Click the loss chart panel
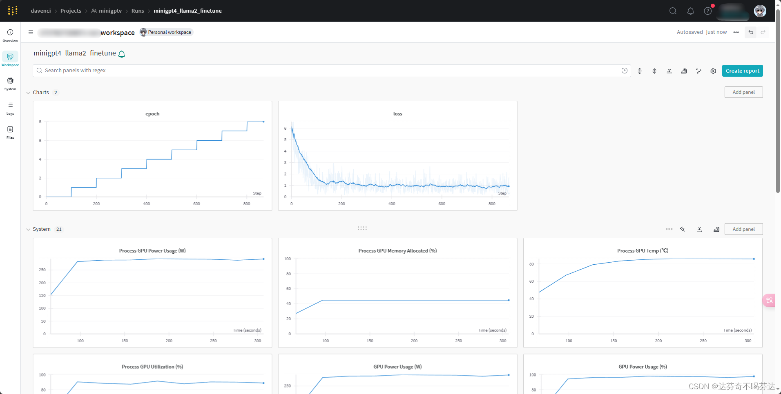Viewport: 781px width, 394px height. [397, 156]
